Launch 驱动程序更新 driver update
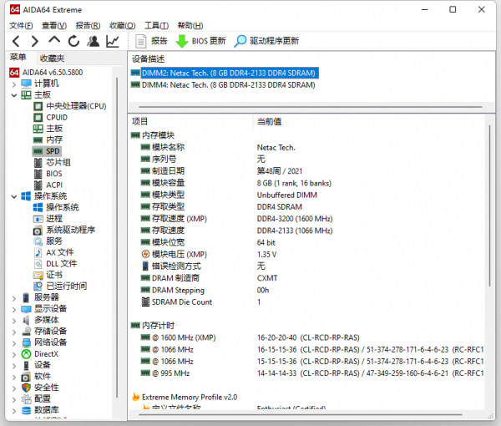Image resolution: width=501 pixels, height=426 pixels. tap(266, 41)
